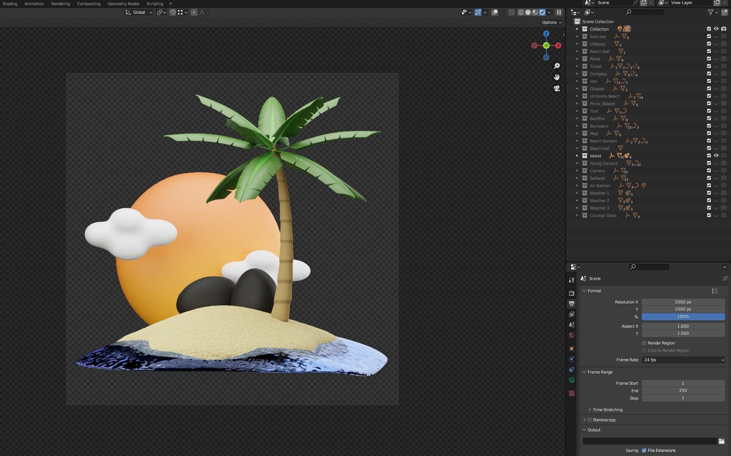
Task: Open the Compositing workspace tab
Action: (89, 4)
